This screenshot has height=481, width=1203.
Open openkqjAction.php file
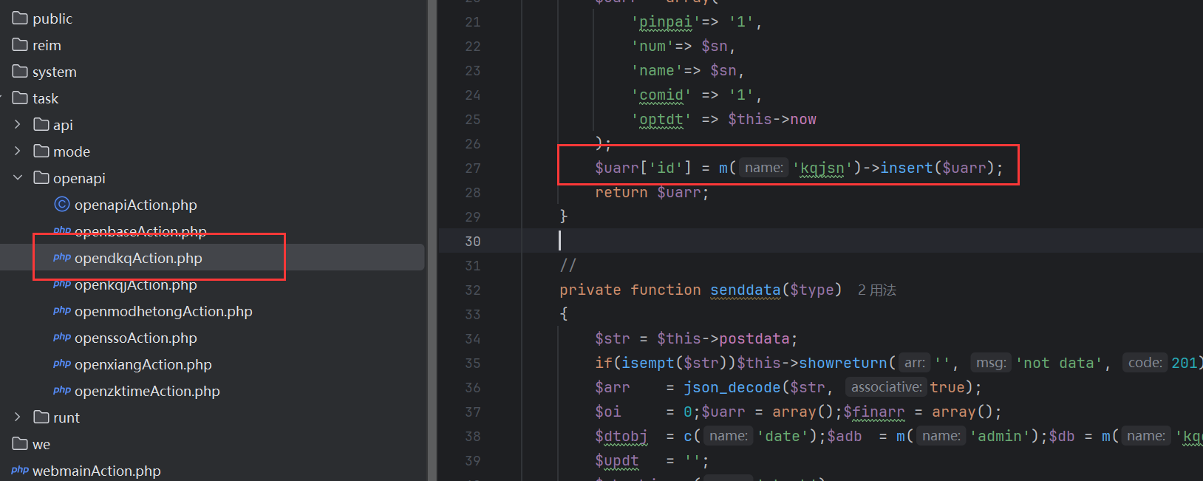pyautogui.click(x=136, y=284)
